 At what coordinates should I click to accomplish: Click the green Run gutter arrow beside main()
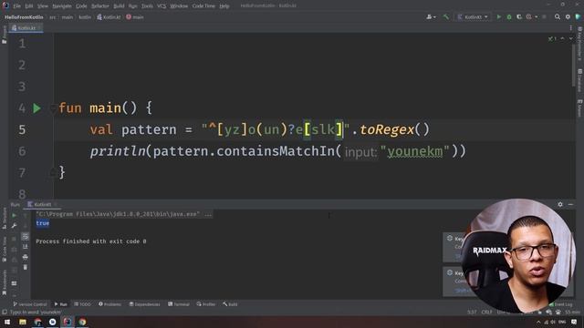point(36,108)
